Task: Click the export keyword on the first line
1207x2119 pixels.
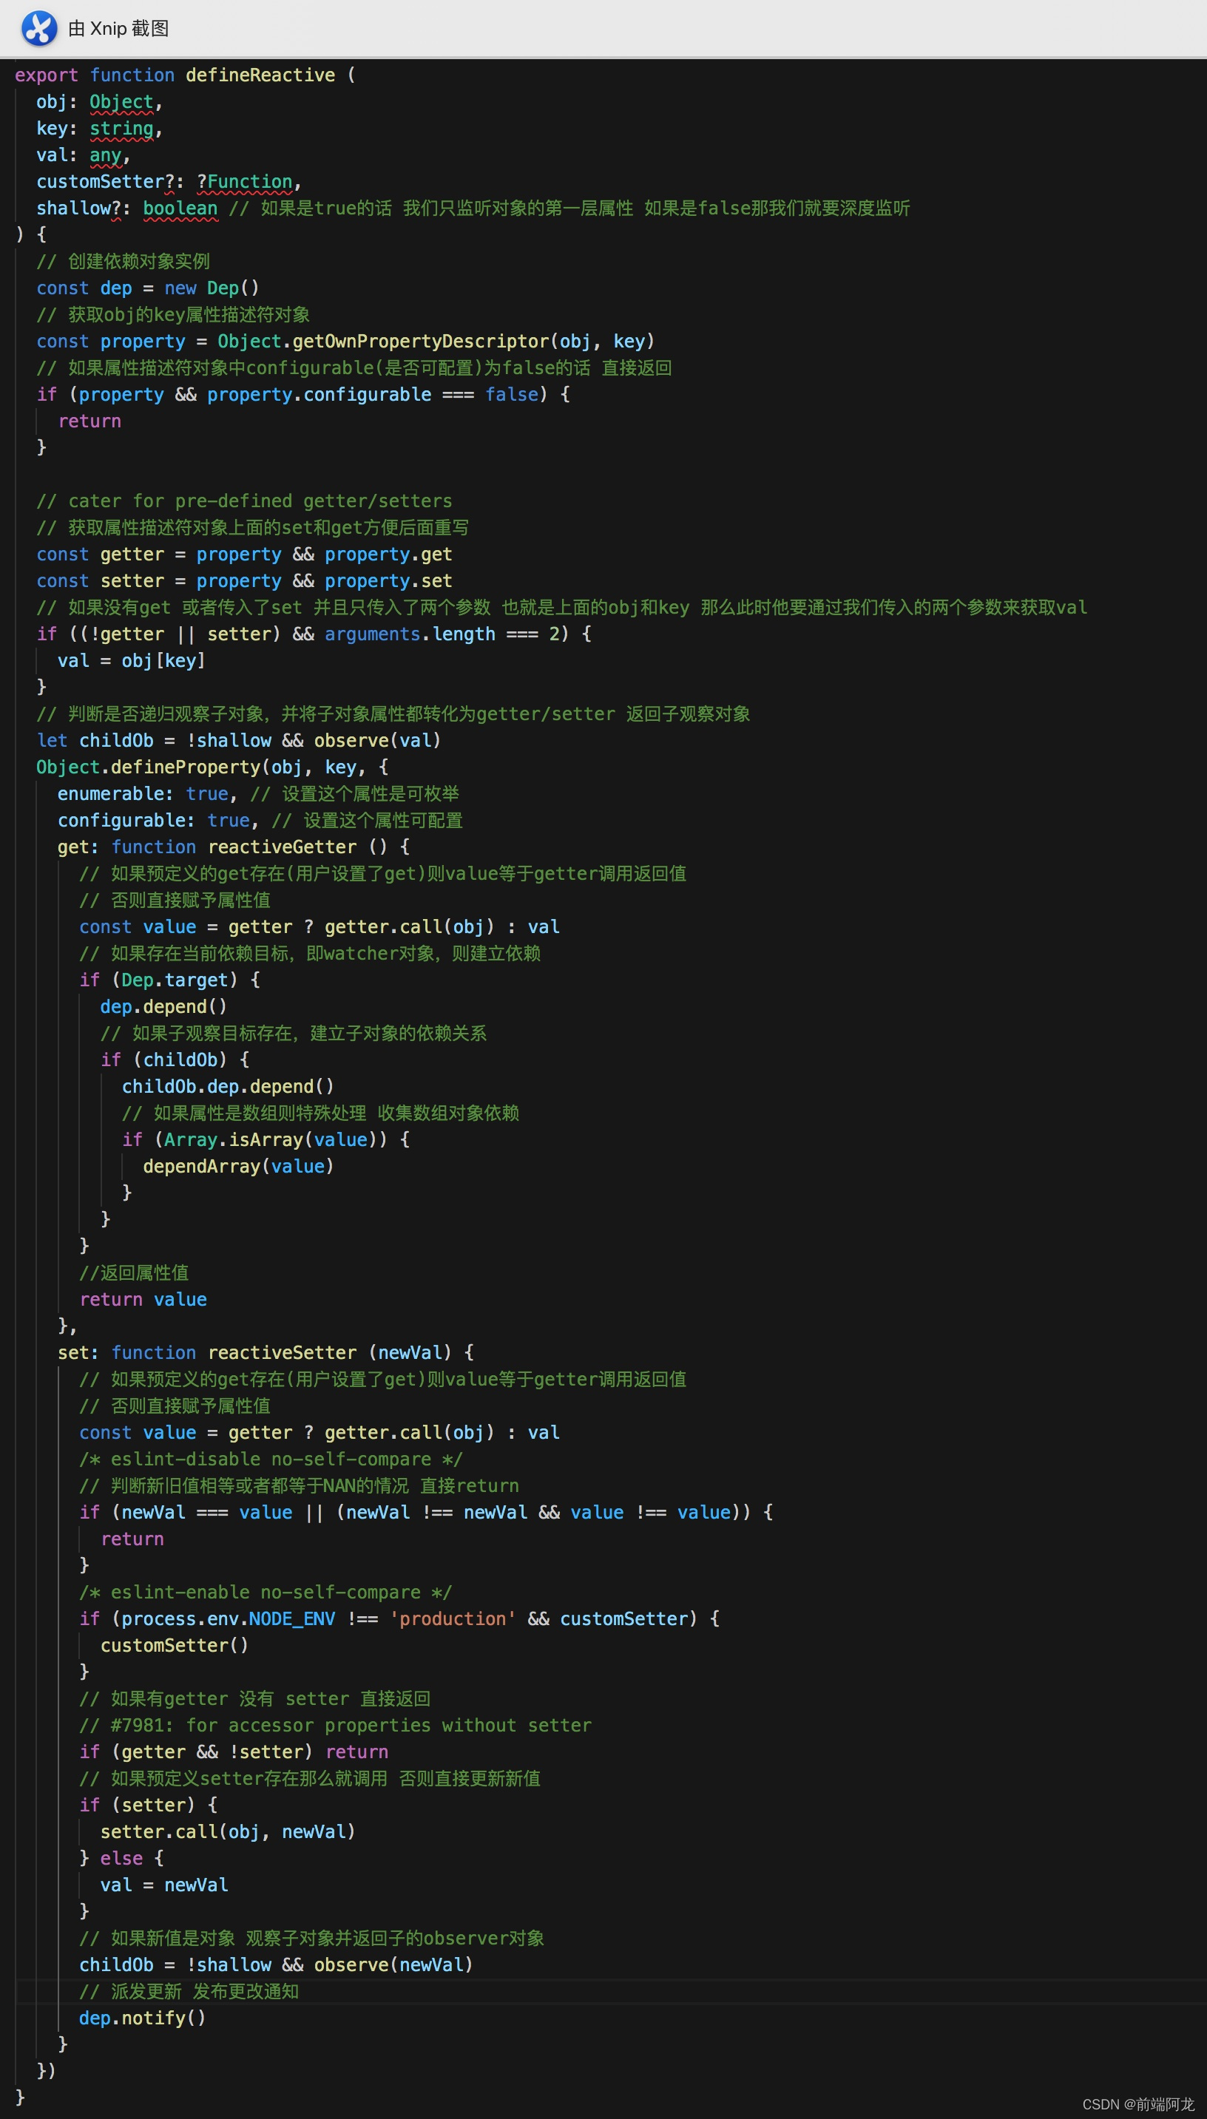Action: [x=47, y=75]
